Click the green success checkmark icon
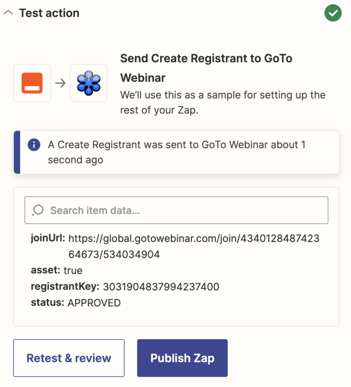The height and width of the screenshot is (387, 351). 333,13
